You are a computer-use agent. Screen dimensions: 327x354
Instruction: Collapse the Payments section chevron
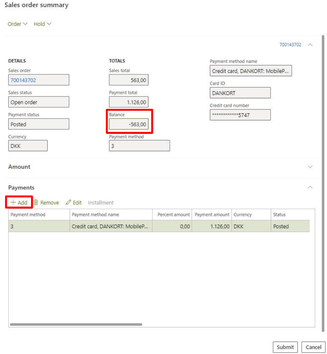point(310,187)
